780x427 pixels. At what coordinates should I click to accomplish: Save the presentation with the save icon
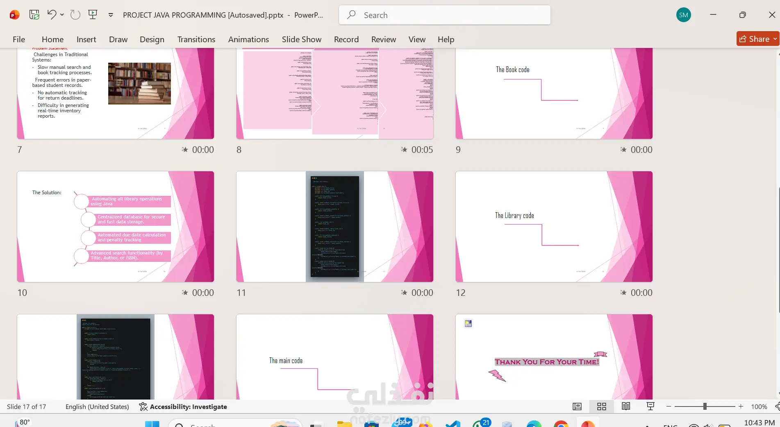click(x=34, y=15)
